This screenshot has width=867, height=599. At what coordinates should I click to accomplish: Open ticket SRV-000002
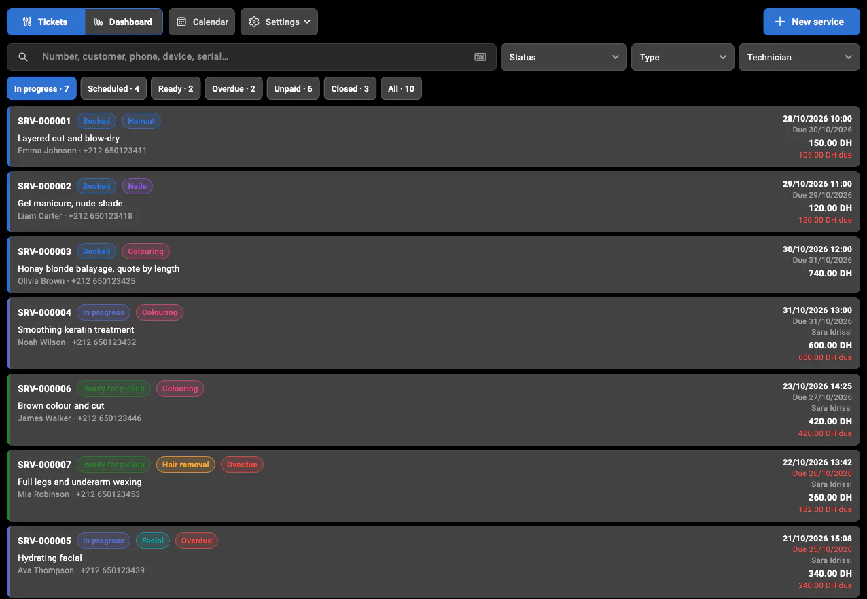click(433, 202)
